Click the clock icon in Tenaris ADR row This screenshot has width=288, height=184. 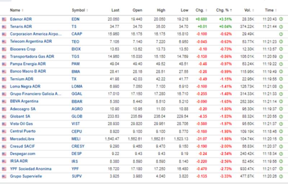281,27
